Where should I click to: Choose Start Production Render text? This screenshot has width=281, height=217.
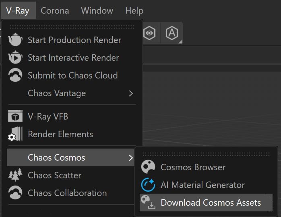(x=74, y=40)
